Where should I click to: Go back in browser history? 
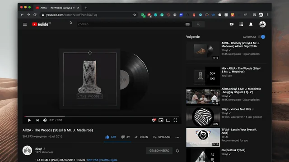(22, 15)
